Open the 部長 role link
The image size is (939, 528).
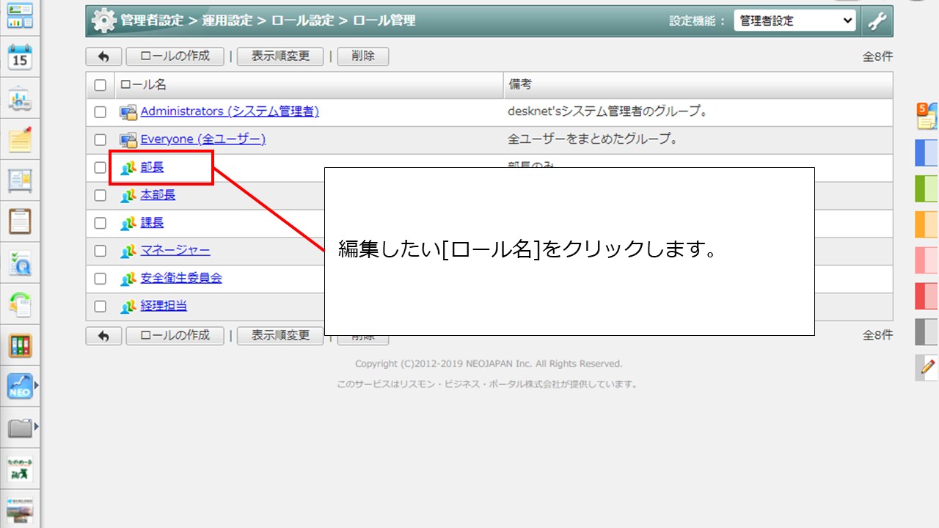click(152, 167)
